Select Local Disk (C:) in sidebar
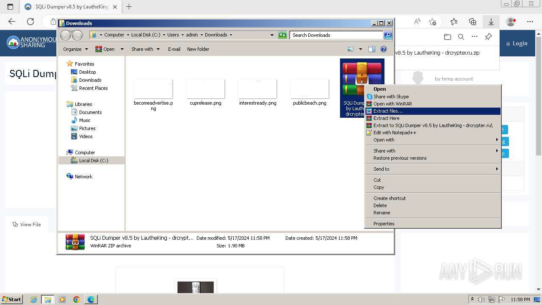 93,161
